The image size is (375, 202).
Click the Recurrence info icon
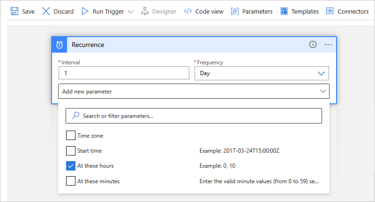point(313,45)
